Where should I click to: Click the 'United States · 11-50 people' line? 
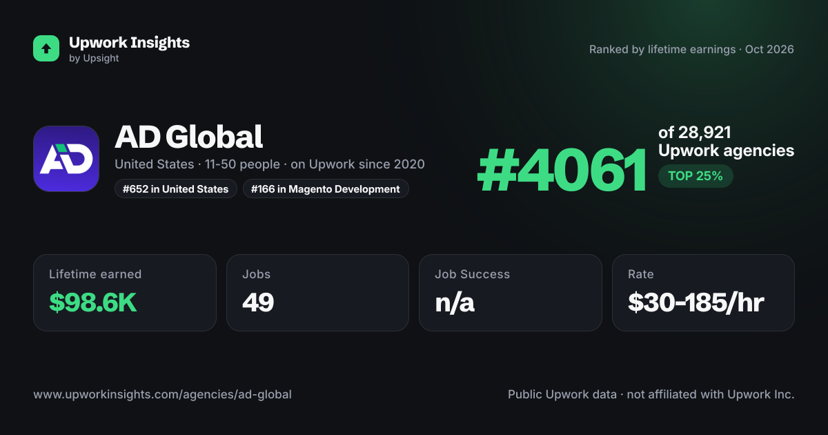coord(270,164)
